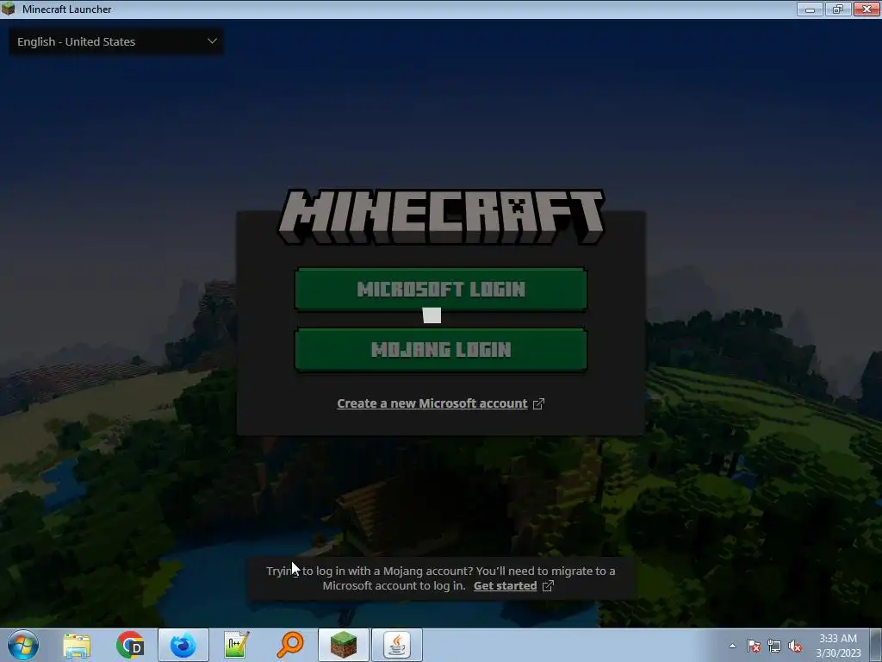Open the network status tray icon

pos(774,646)
